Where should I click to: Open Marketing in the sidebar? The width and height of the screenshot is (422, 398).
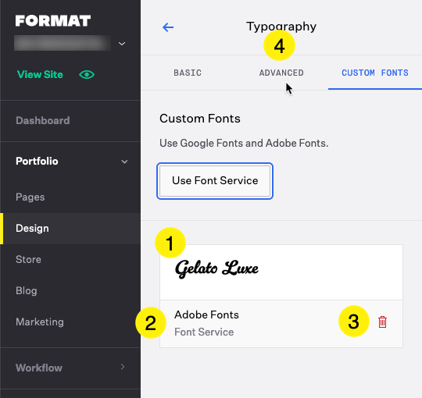[x=40, y=322]
